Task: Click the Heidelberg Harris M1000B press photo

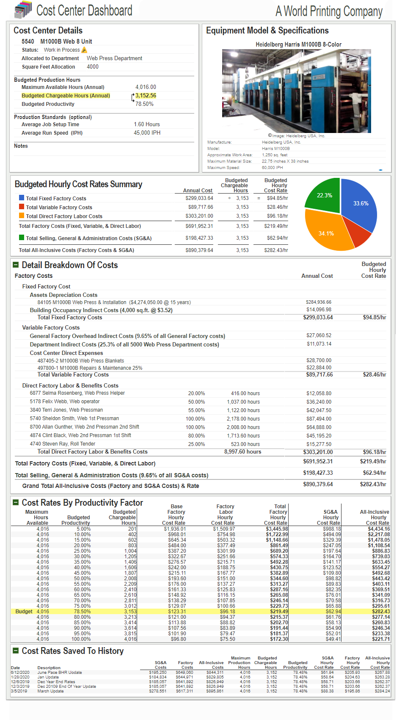Action: click(x=296, y=91)
